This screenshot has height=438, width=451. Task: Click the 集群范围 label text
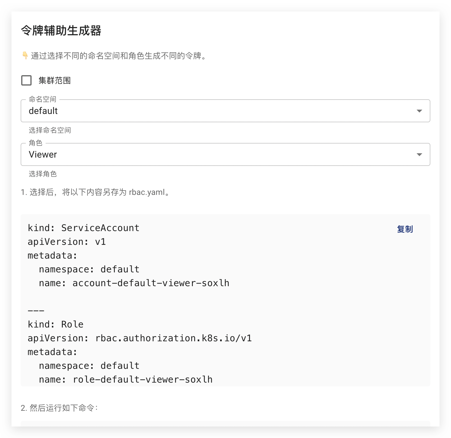tap(55, 81)
